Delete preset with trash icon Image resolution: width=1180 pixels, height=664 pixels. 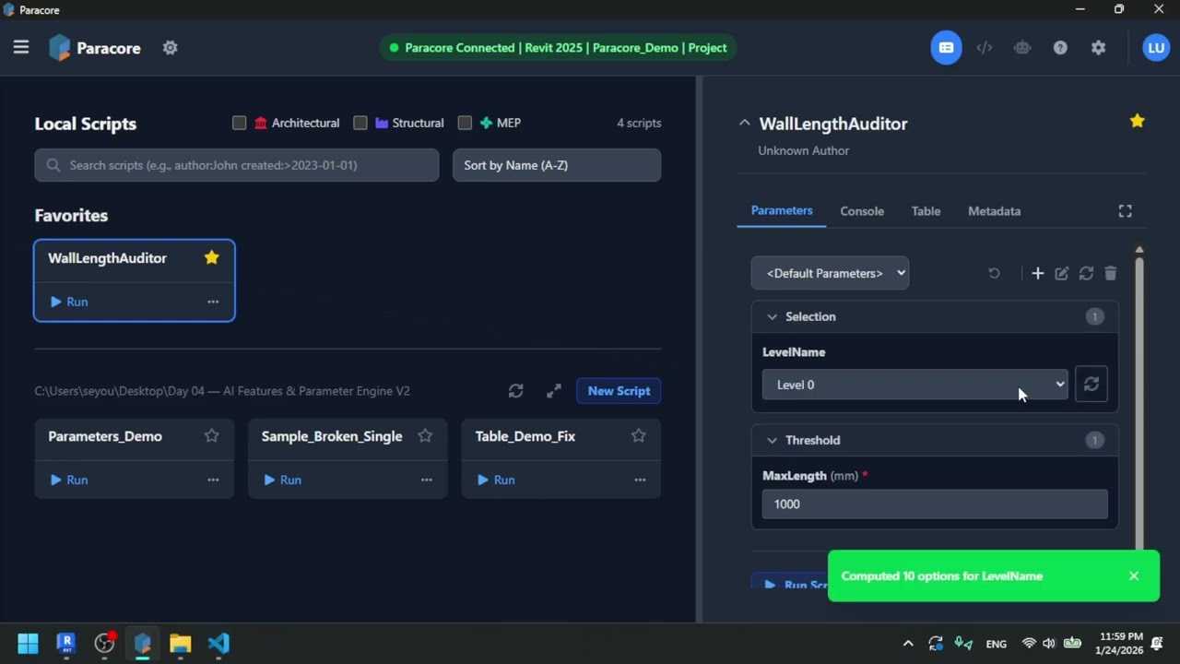pos(1111,273)
